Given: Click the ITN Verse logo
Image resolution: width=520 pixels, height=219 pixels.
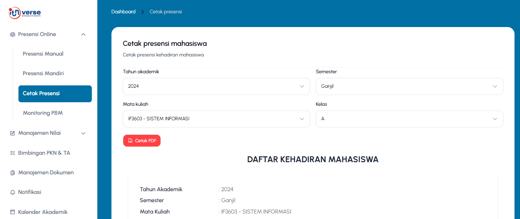Looking at the screenshot, I should click(25, 13).
